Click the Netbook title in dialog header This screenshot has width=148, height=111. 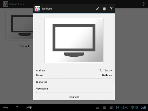coord(47,9)
